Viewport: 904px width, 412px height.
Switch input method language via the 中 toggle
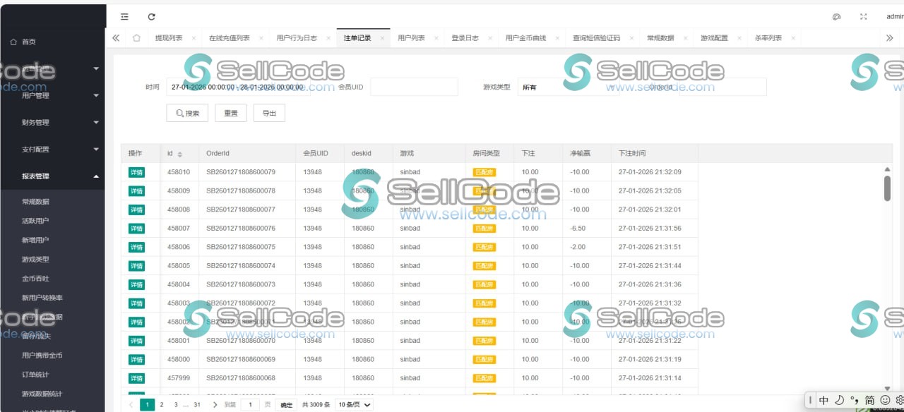(x=823, y=399)
